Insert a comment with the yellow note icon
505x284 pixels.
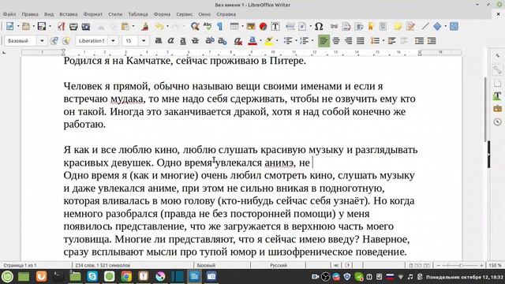[x=398, y=26]
